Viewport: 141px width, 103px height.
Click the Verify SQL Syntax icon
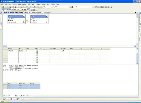[x=25, y=10]
